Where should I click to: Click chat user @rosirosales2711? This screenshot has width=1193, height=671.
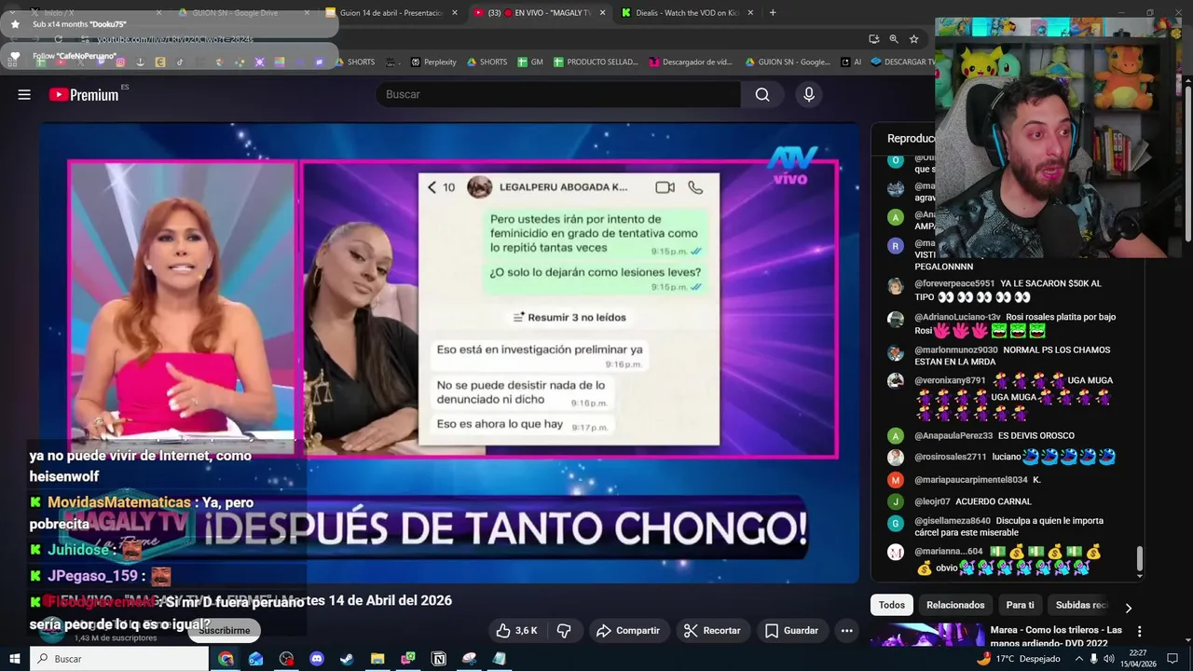tap(951, 457)
